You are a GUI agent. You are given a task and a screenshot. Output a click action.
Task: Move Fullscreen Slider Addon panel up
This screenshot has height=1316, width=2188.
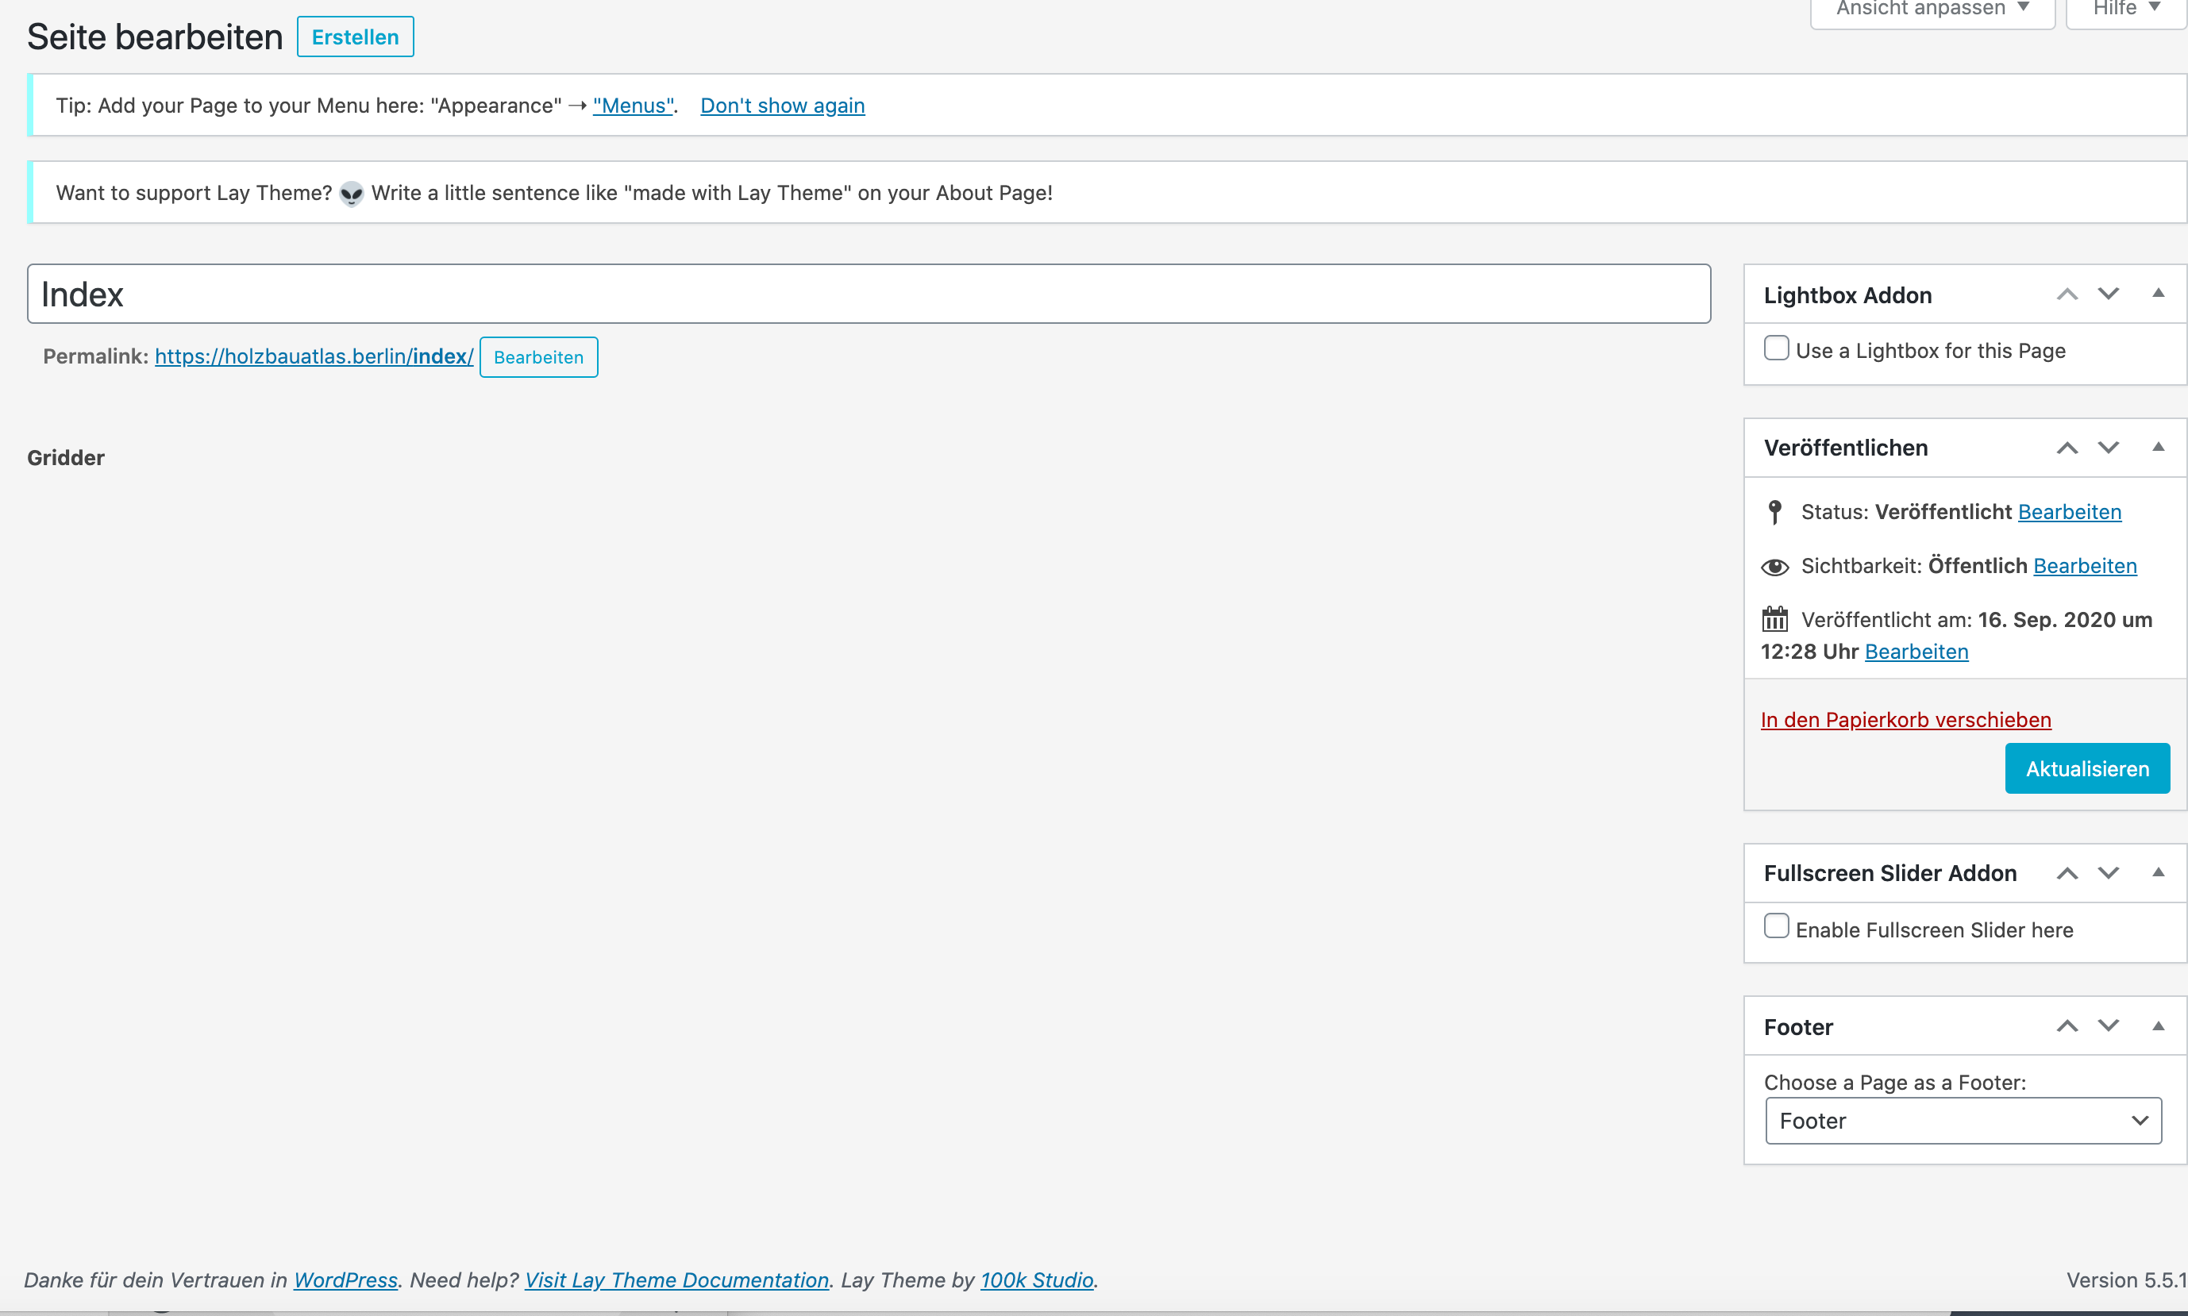click(x=2067, y=873)
